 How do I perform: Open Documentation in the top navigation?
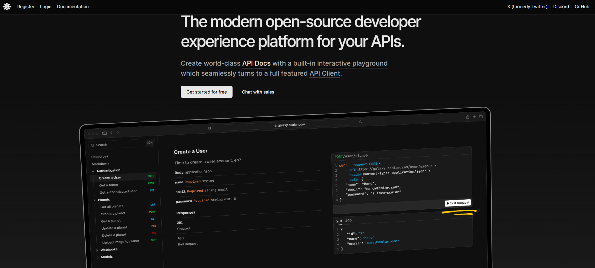[x=73, y=7]
